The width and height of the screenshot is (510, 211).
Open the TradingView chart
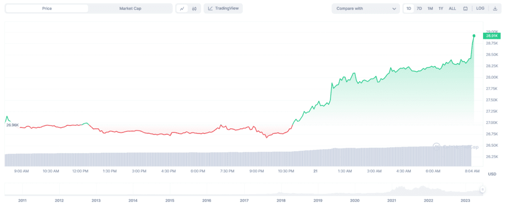223,8
